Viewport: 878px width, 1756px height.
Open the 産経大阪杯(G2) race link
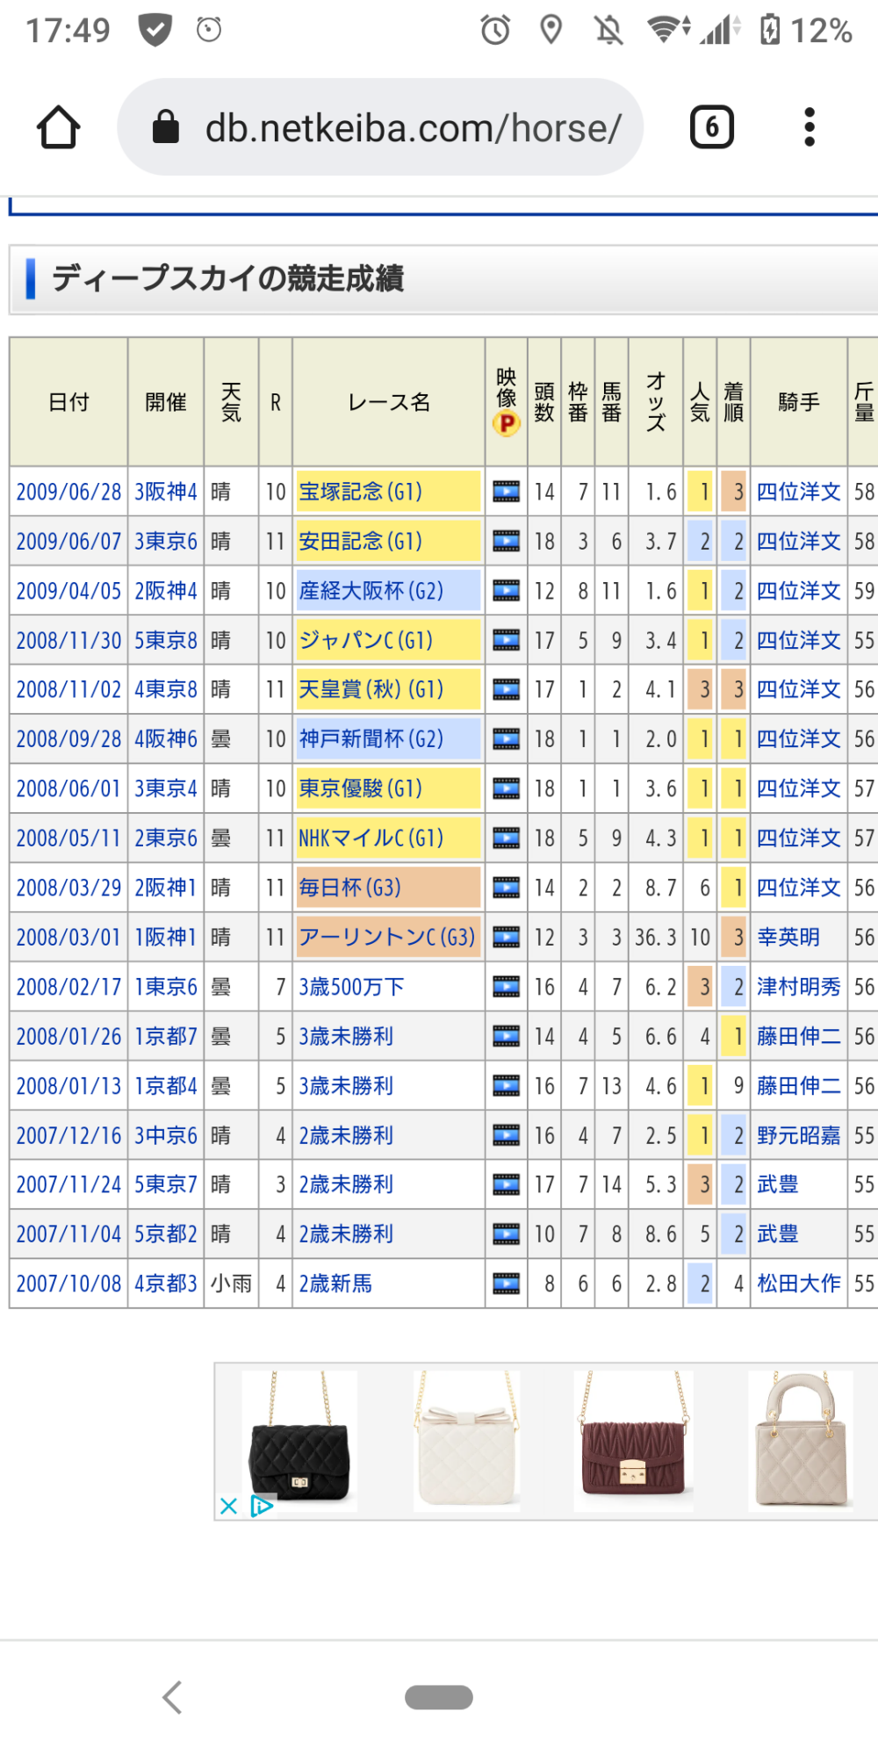pyautogui.click(x=371, y=591)
